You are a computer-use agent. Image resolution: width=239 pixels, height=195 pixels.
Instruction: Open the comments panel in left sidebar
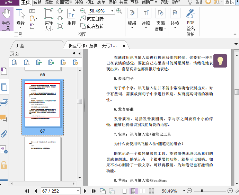point(4,118)
